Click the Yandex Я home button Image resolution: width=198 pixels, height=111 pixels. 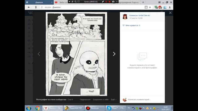[36, 7]
